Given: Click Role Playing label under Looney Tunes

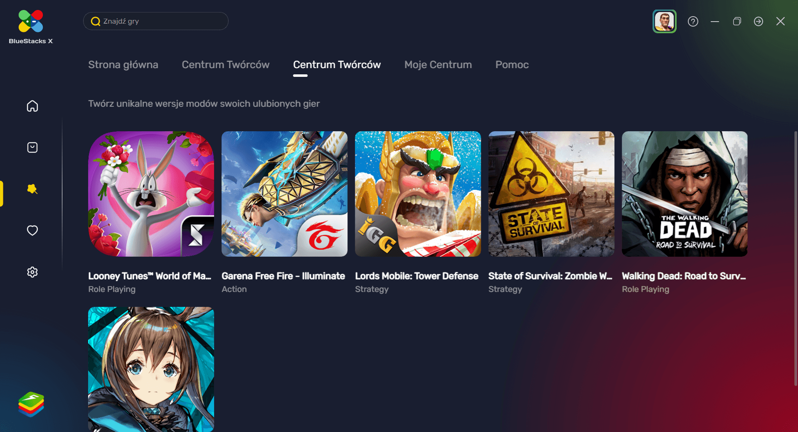Looking at the screenshot, I should click(112, 289).
